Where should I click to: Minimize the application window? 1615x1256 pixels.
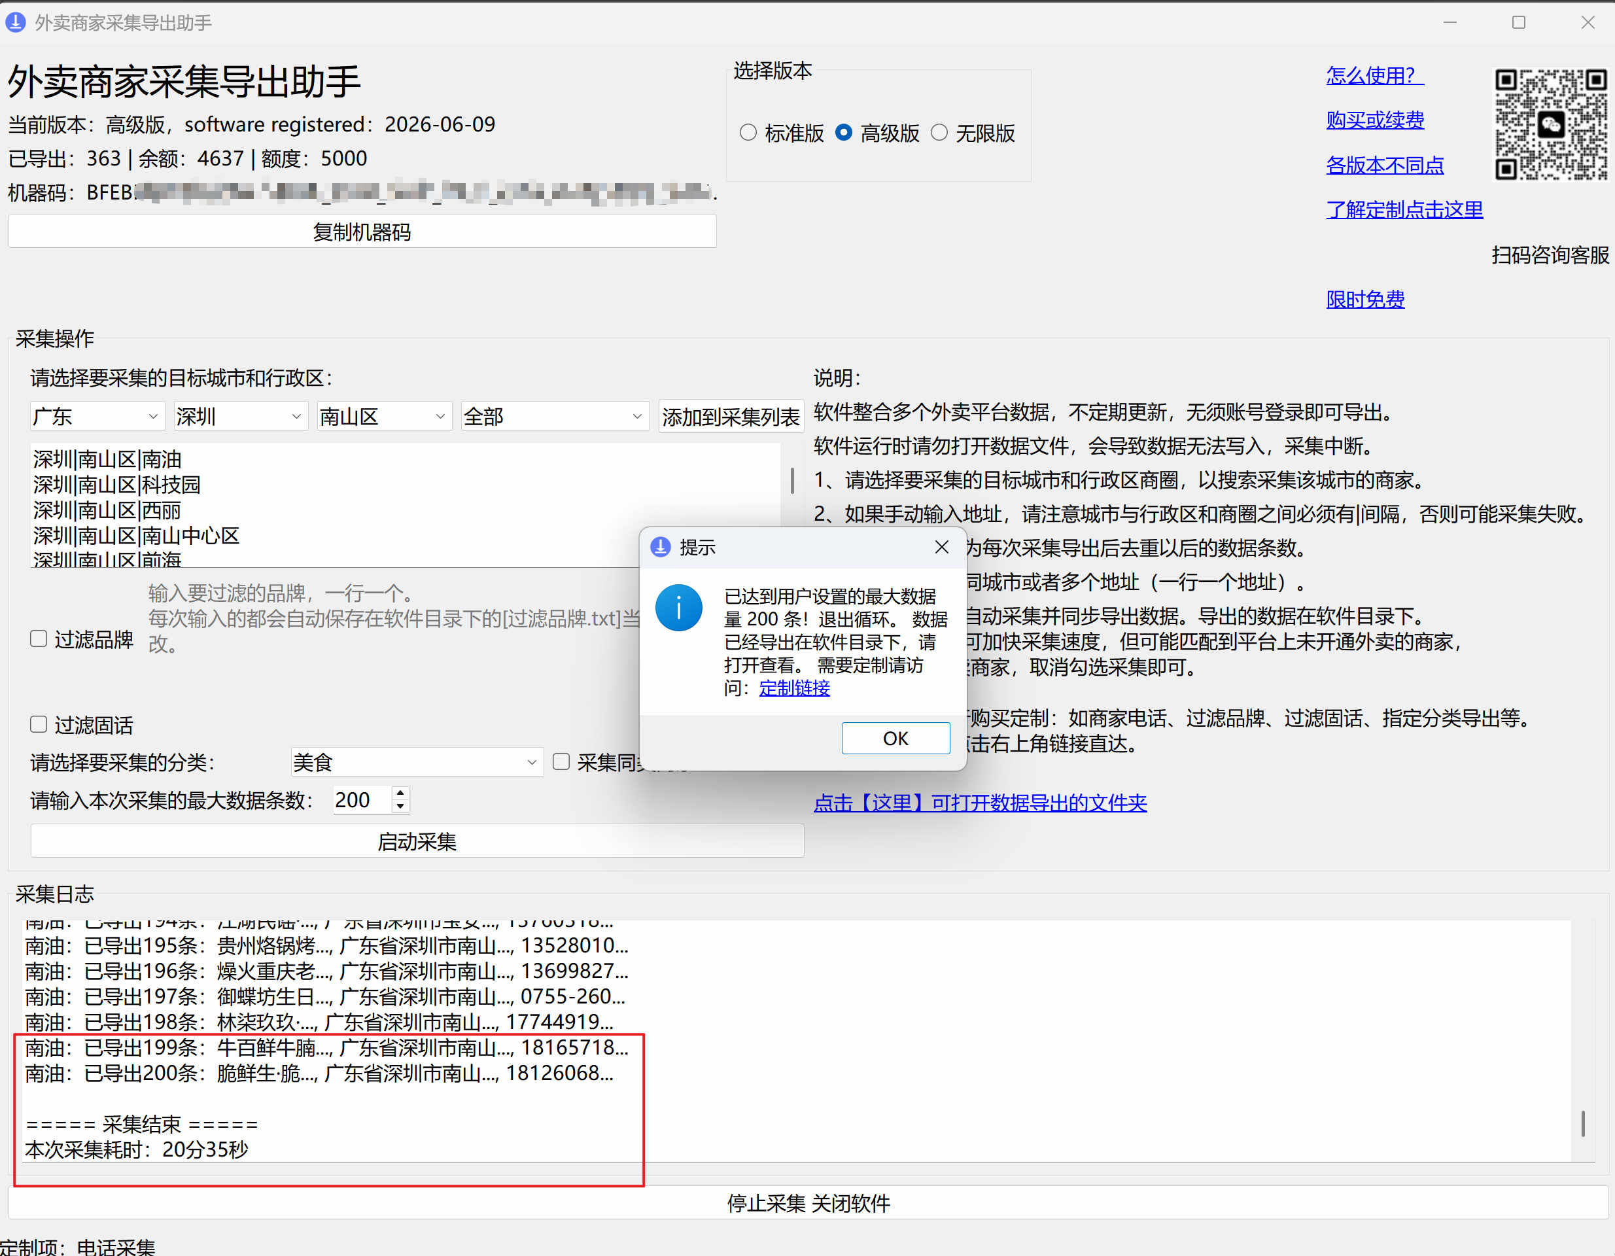pyautogui.click(x=1450, y=22)
